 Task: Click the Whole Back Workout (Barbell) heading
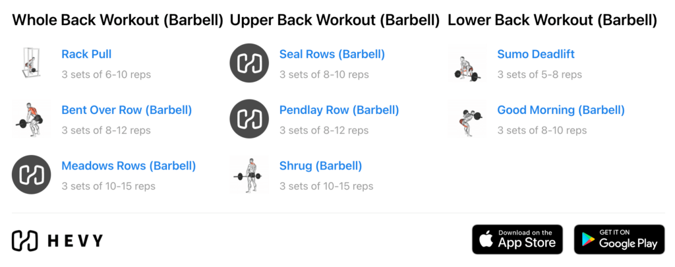pos(118,20)
